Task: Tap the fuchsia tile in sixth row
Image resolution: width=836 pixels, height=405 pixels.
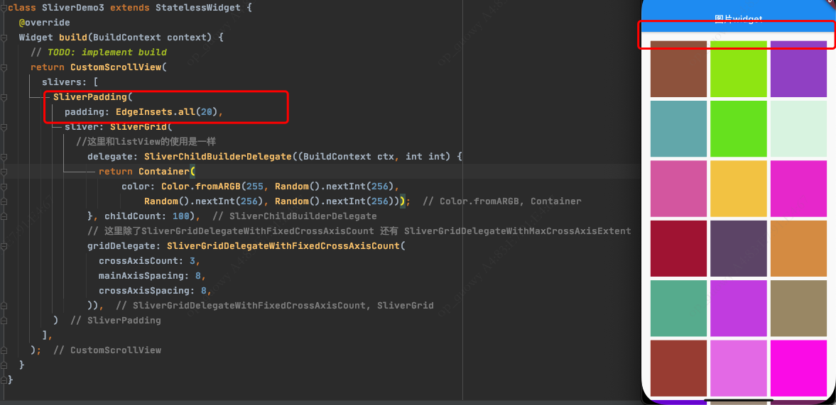Action: tap(798, 368)
